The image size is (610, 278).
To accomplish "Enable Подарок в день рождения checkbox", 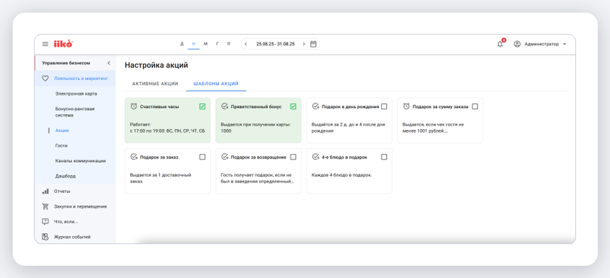I will tap(384, 107).
